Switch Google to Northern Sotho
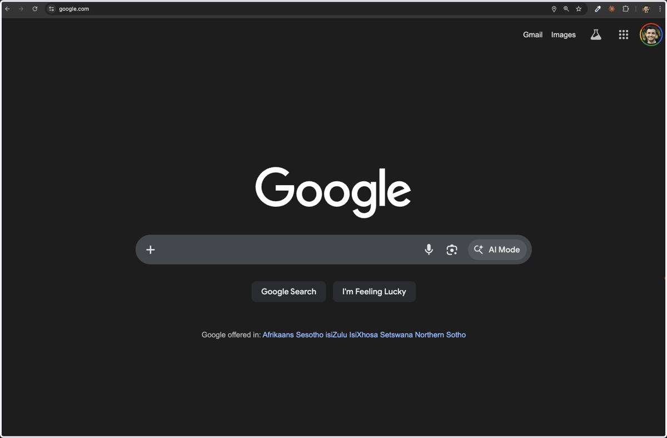Screen dimensions: 667x438 pos(440,335)
